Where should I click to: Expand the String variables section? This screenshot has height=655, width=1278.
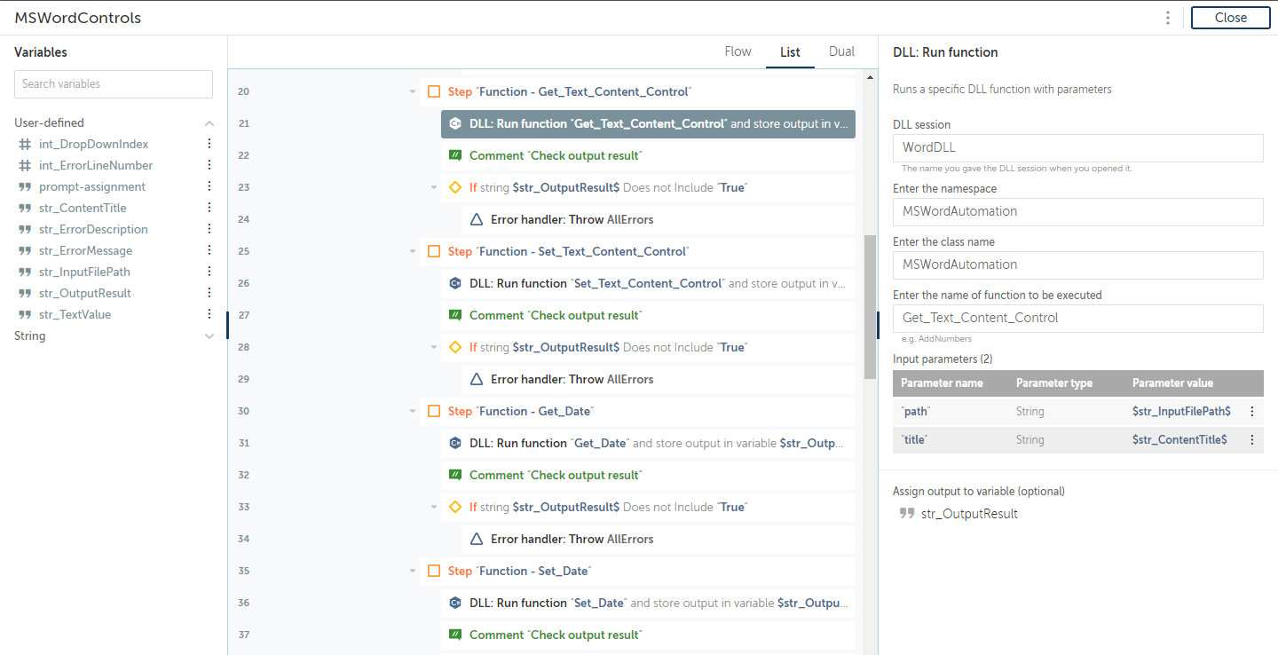pos(209,336)
